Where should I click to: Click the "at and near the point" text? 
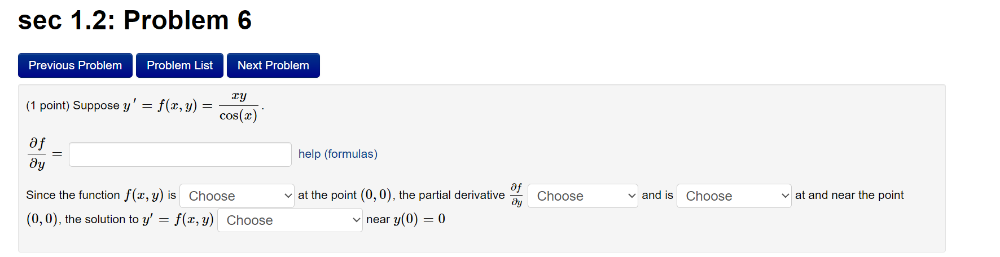(849, 195)
